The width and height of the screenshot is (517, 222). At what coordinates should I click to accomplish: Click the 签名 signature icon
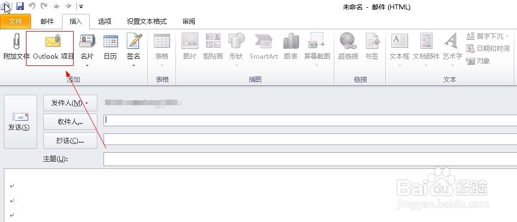pyautogui.click(x=134, y=41)
